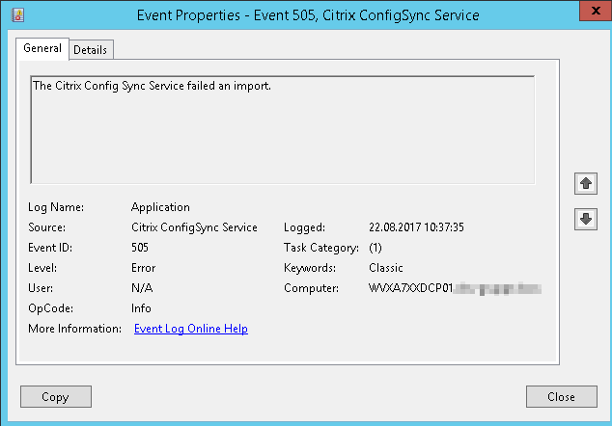Open the Event Log Online Help link
The height and width of the screenshot is (426, 612).
click(x=190, y=329)
